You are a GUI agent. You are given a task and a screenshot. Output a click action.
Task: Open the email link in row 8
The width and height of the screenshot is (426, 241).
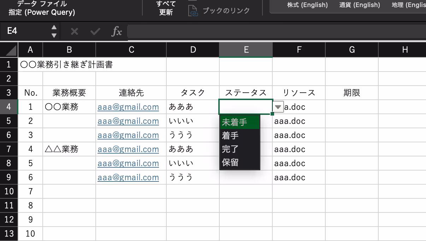coord(128,163)
